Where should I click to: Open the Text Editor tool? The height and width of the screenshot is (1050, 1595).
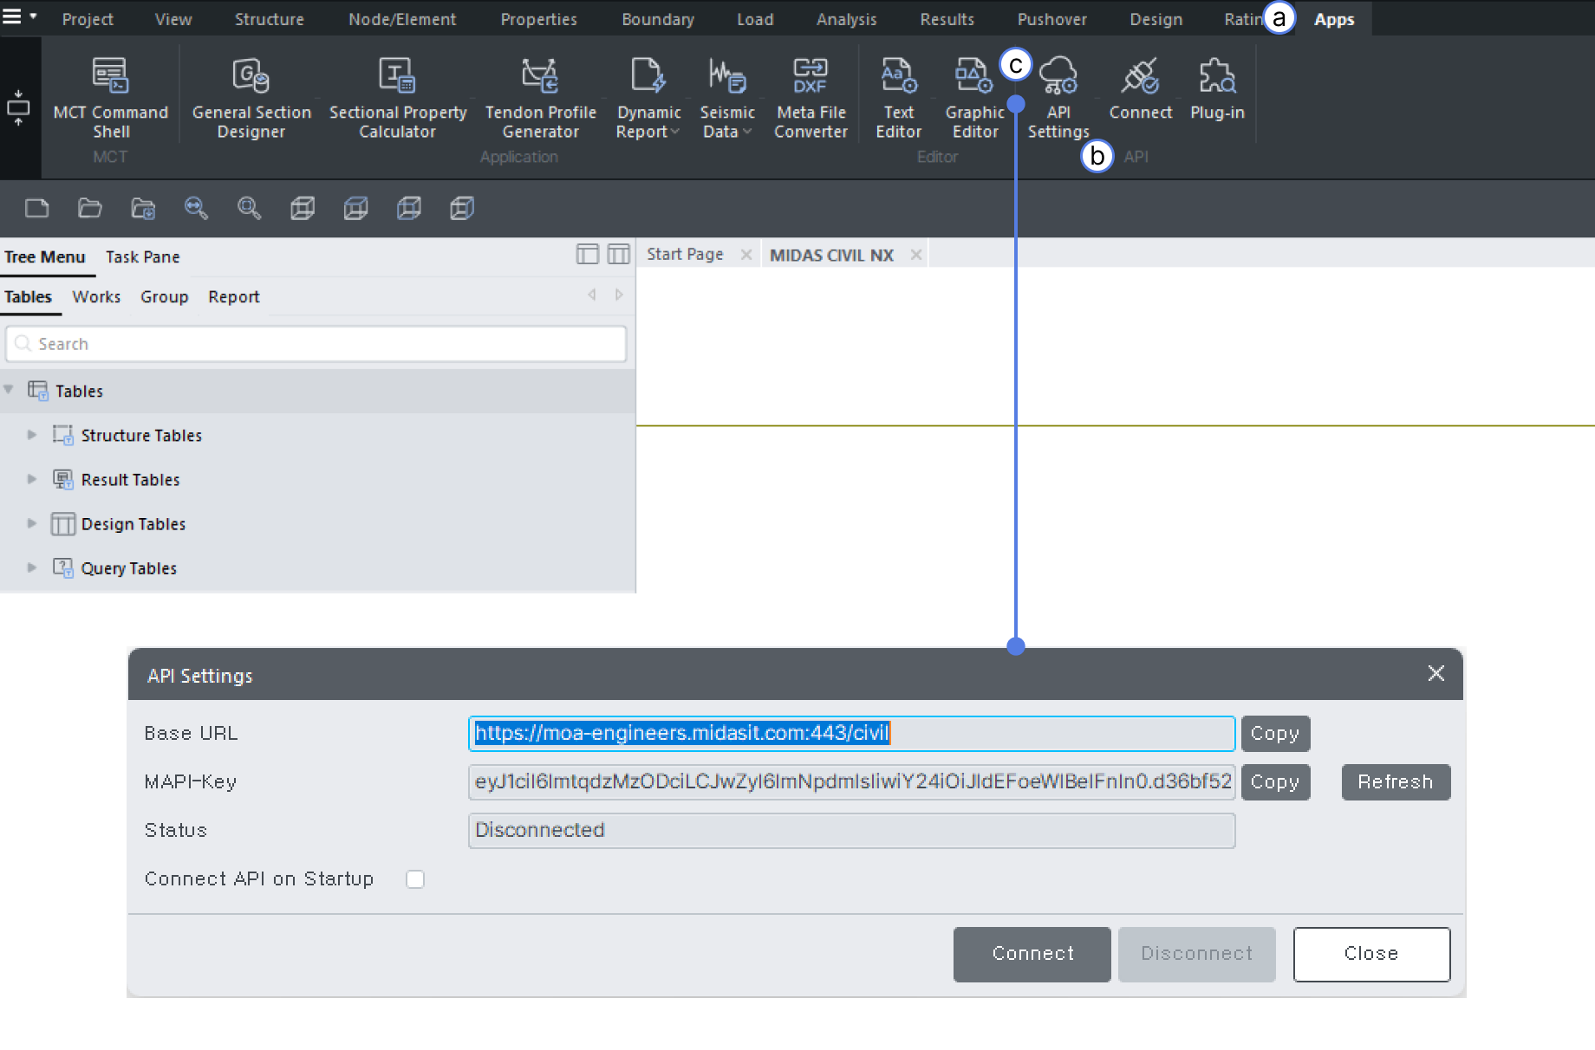898,95
